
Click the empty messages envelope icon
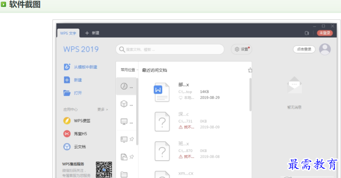pyautogui.click(x=294, y=85)
